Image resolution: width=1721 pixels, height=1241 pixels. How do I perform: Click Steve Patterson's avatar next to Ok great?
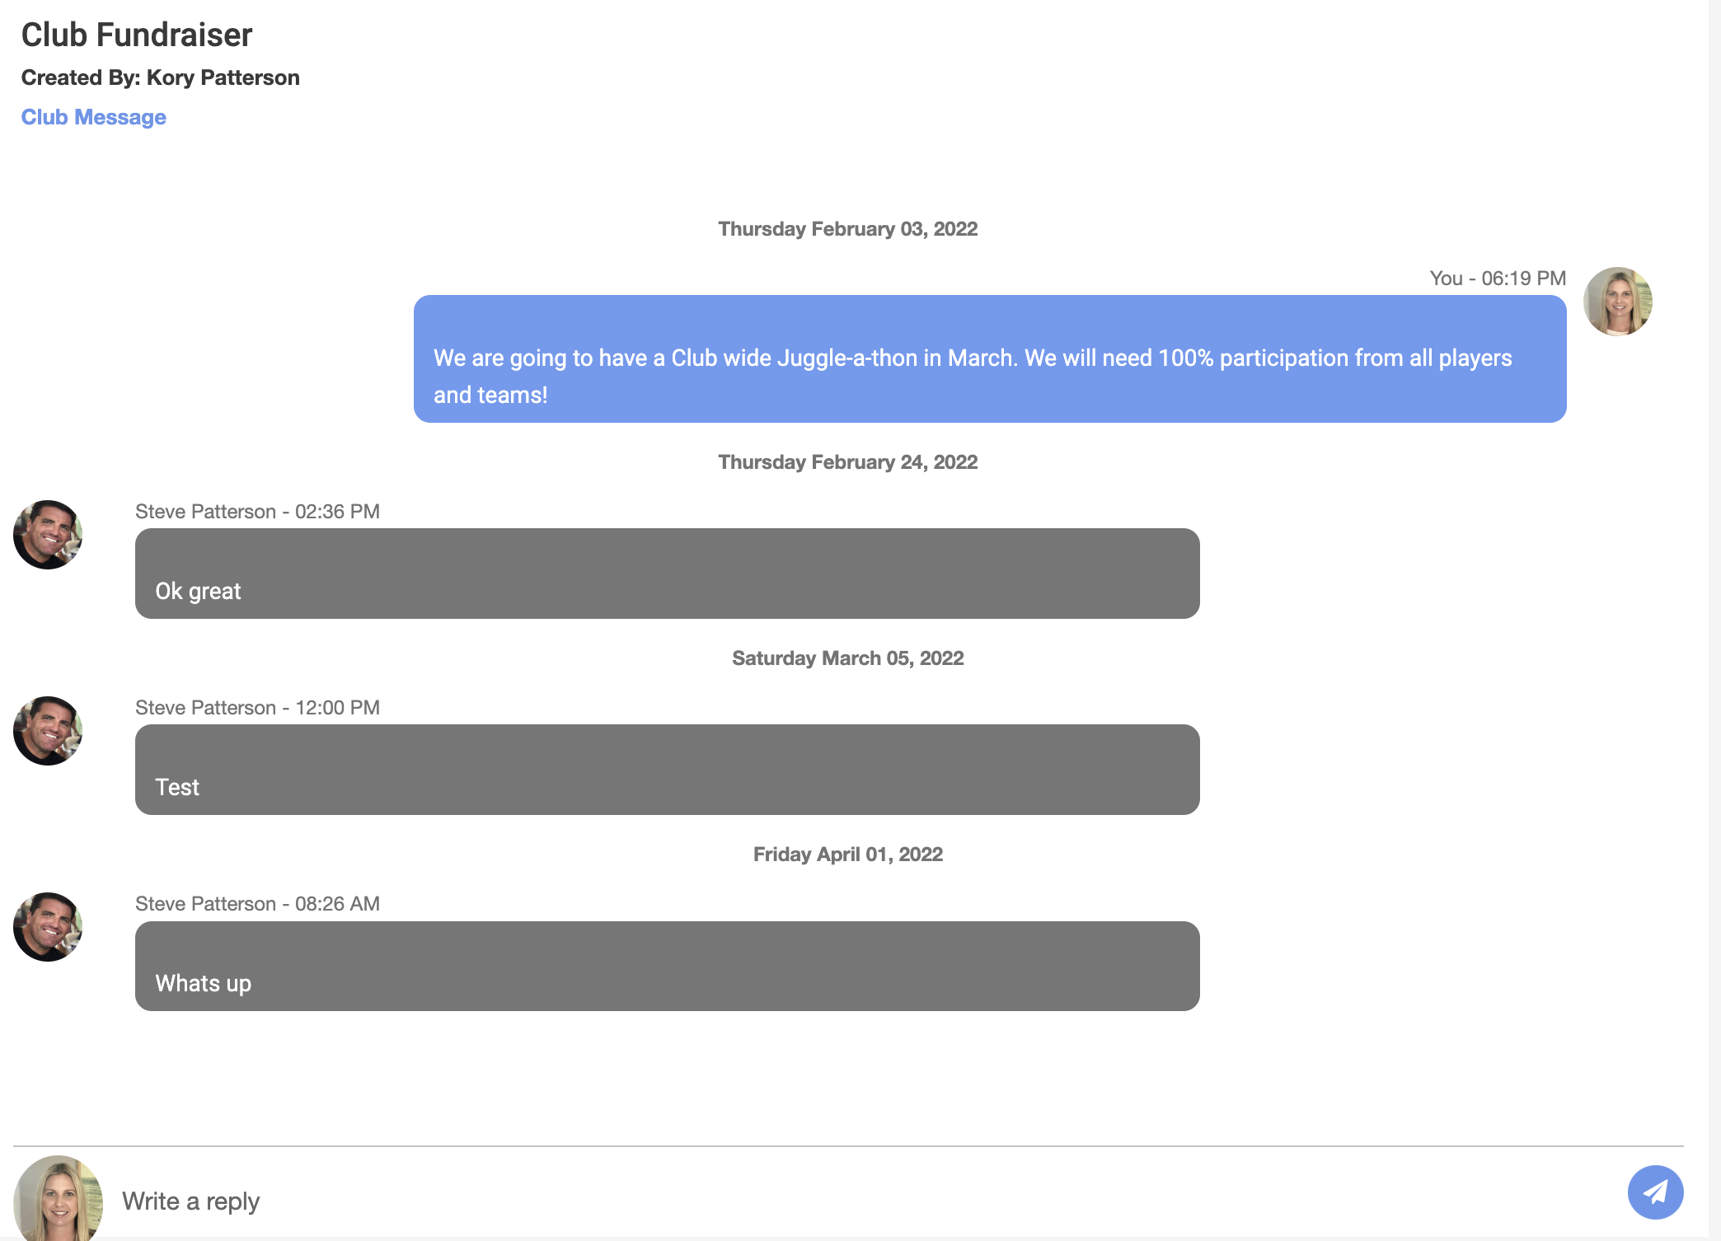(x=48, y=535)
